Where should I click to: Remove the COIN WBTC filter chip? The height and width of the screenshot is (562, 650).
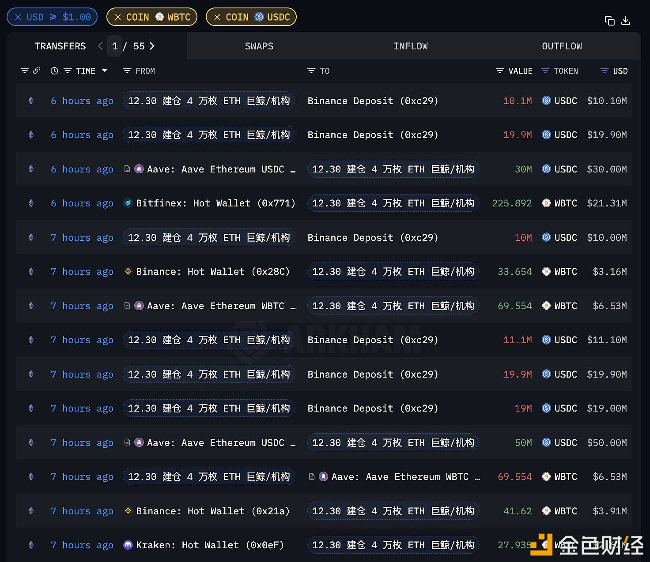point(118,17)
